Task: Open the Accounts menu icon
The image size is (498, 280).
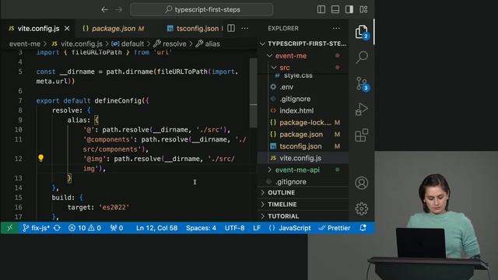Action: [361, 184]
